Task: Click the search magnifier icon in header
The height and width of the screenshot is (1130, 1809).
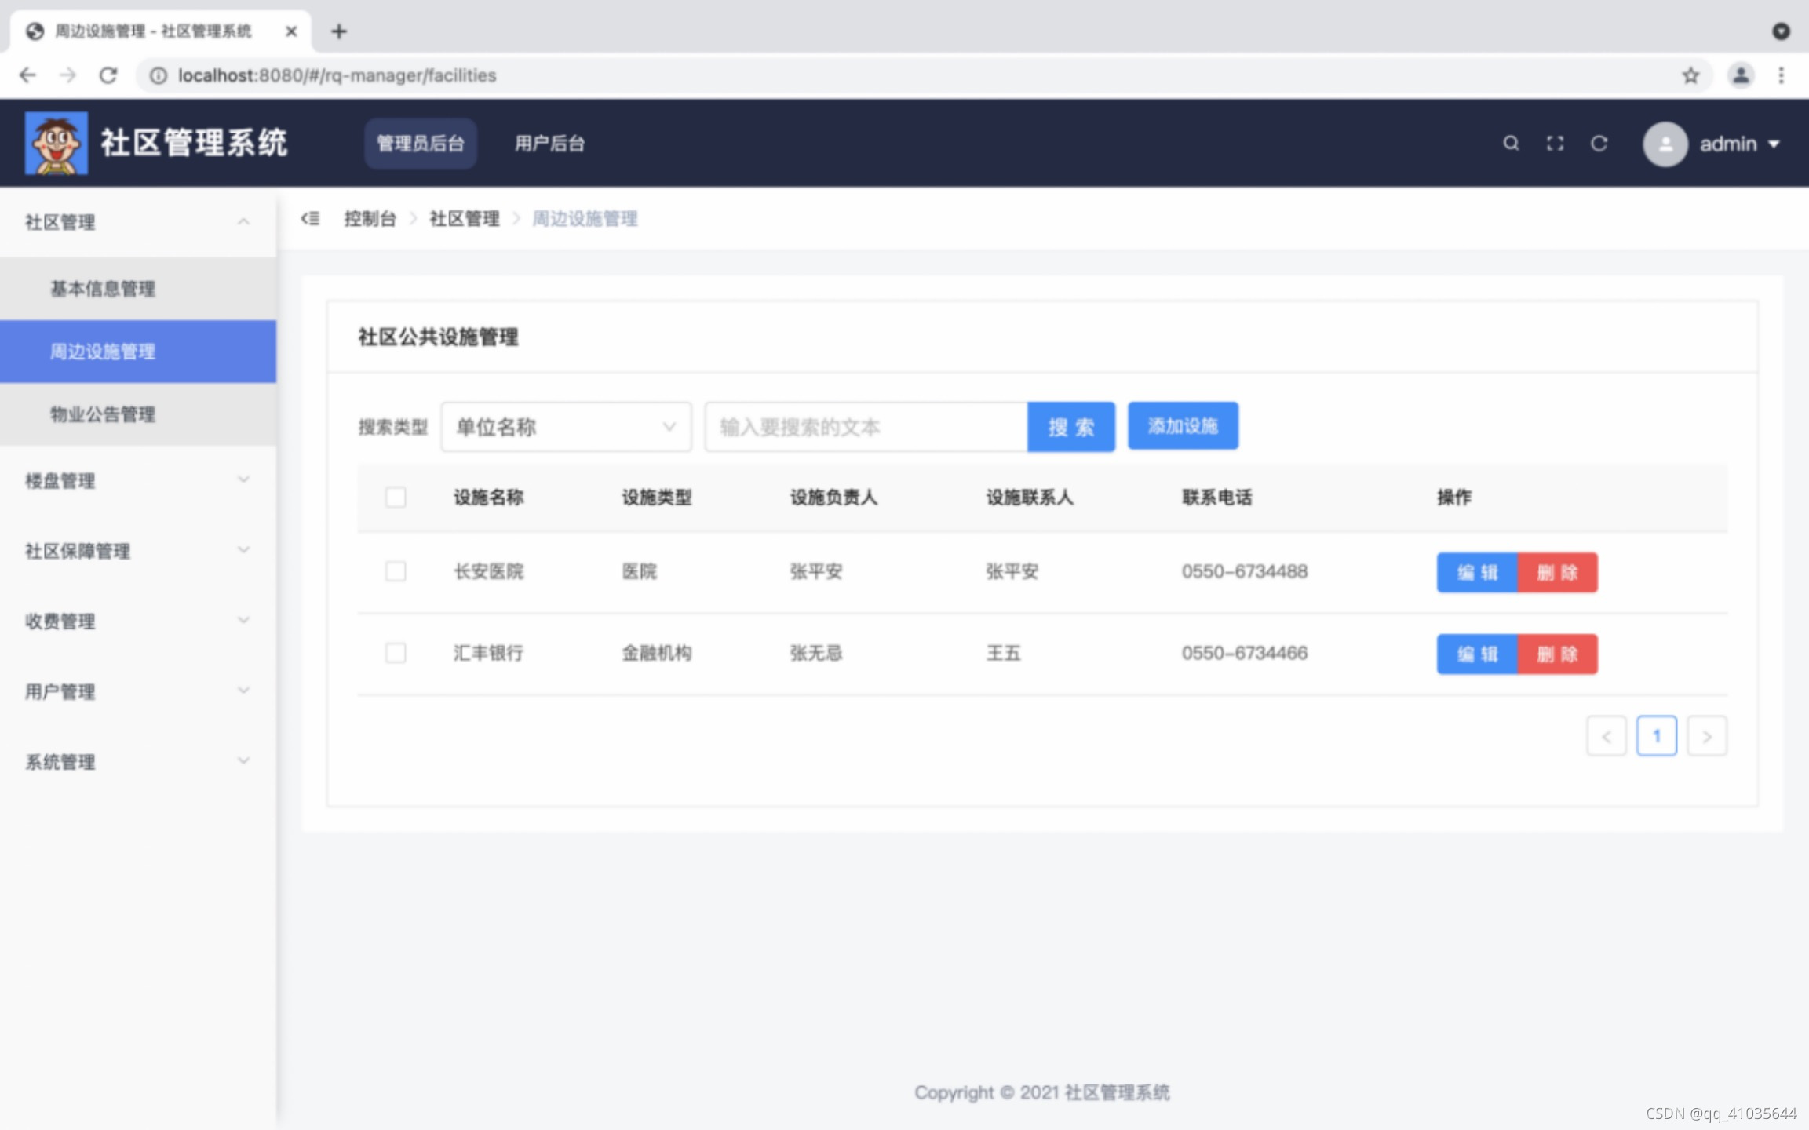Action: (x=1510, y=144)
